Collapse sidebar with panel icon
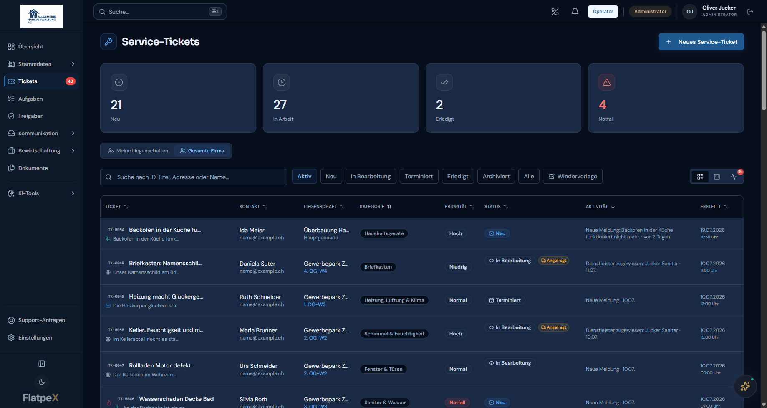The image size is (767, 408). pyautogui.click(x=42, y=364)
